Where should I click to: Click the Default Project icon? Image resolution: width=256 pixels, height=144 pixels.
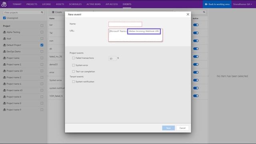4,45
